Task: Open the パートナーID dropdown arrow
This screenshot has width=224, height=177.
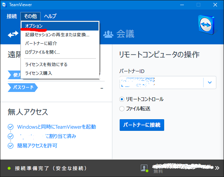Action: (x=209, y=83)
